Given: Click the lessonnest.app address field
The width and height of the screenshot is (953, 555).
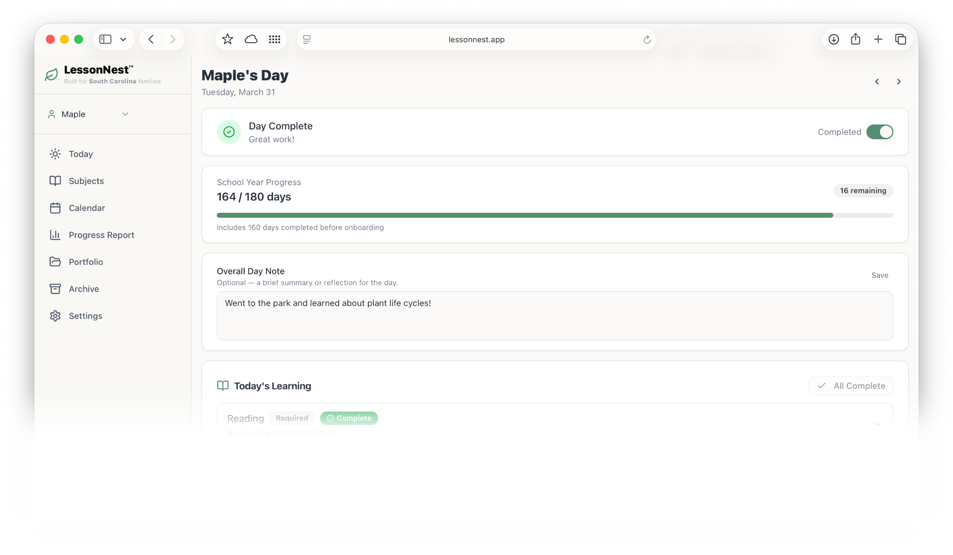Looking at the screenshot, I should click(x=476, y=39).
